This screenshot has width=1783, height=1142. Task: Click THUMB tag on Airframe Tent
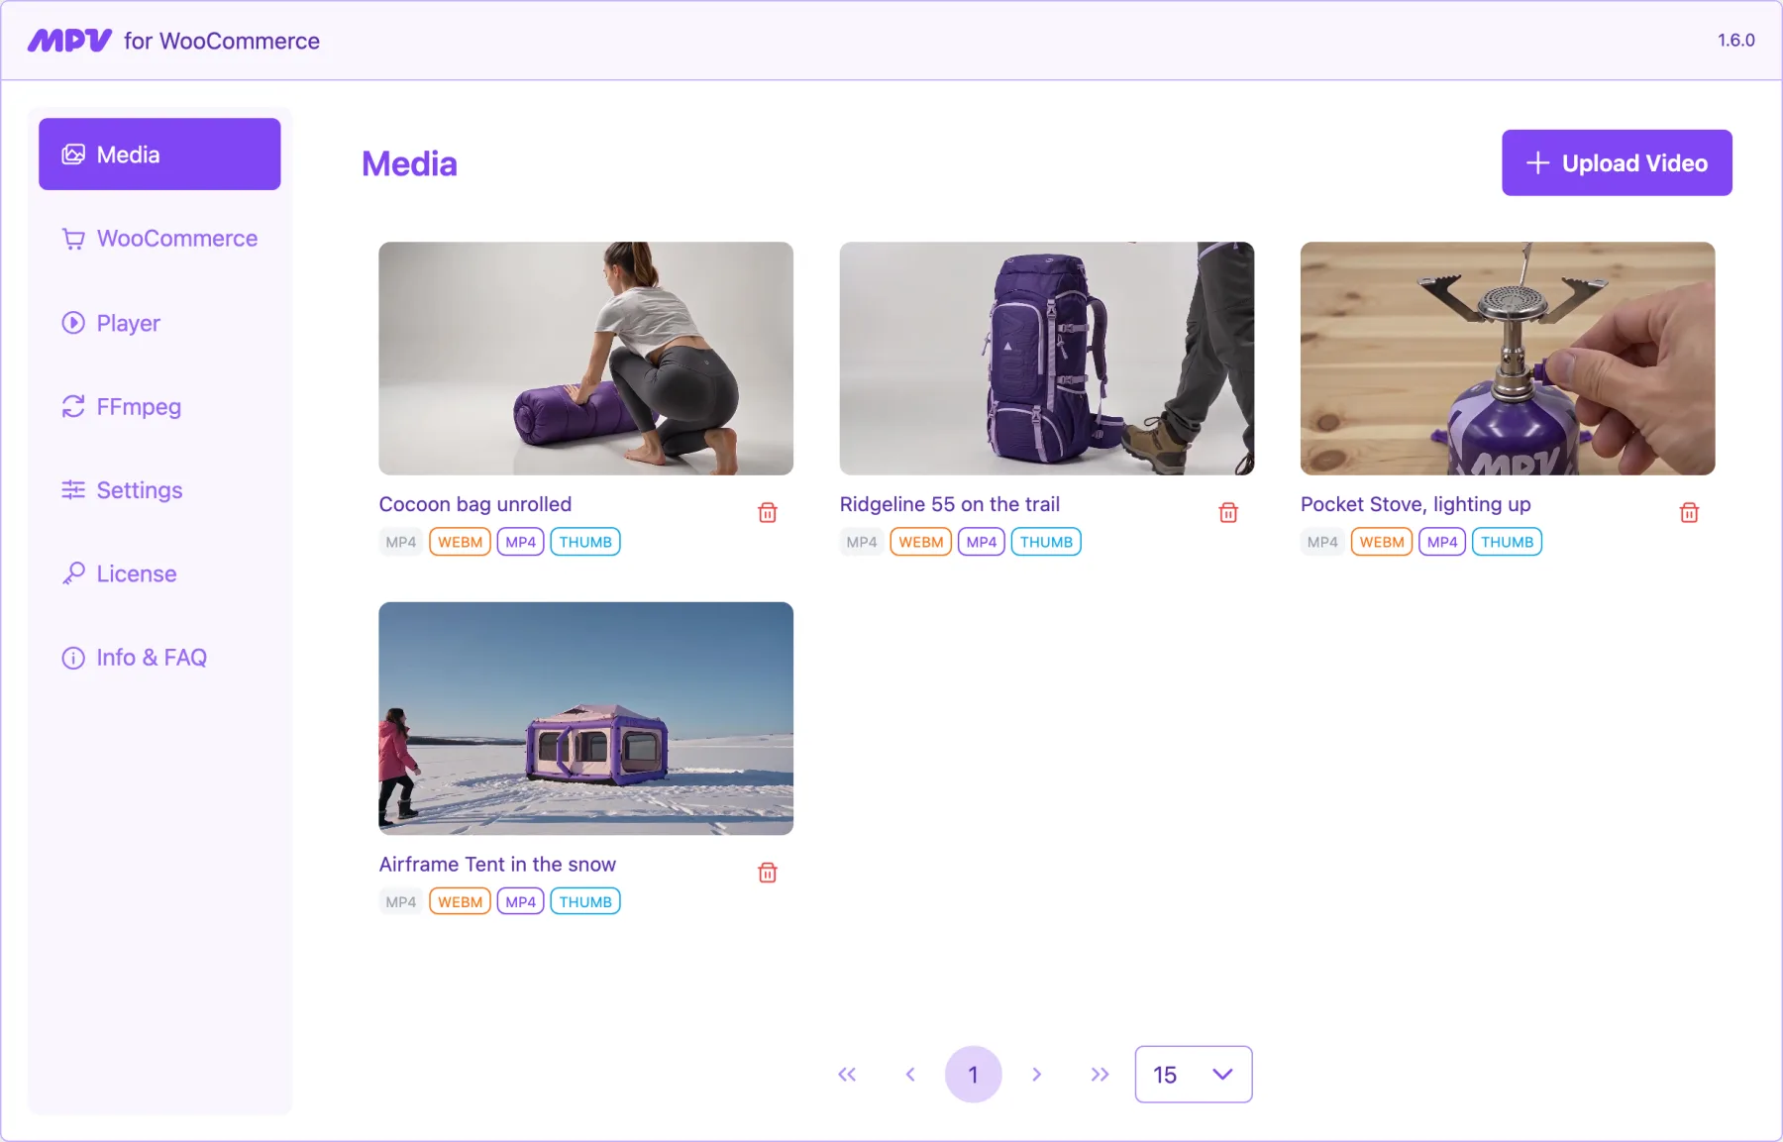585,901
